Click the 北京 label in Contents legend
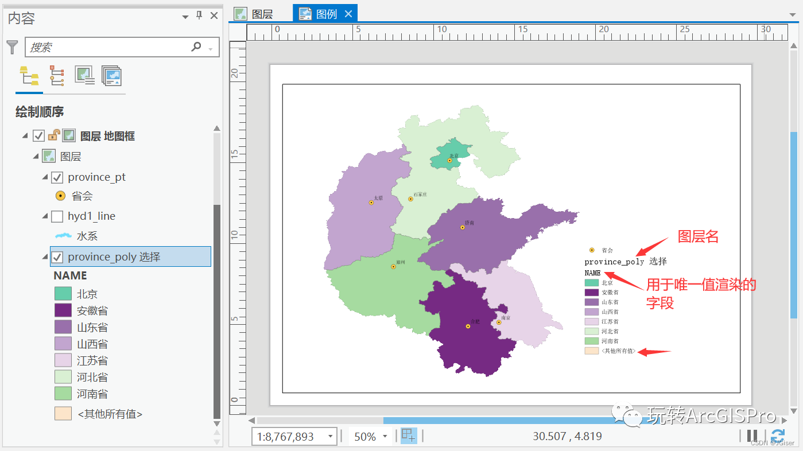 [87, 294]
